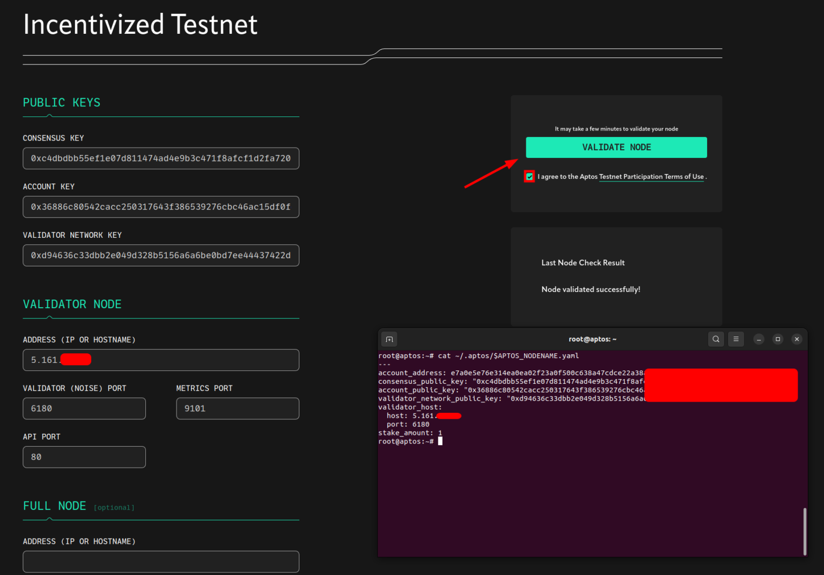The height and width of the screenshot is (575, 824).
Task: Open Testnet Participation Terms of Use link
Action: click(651, 177)
